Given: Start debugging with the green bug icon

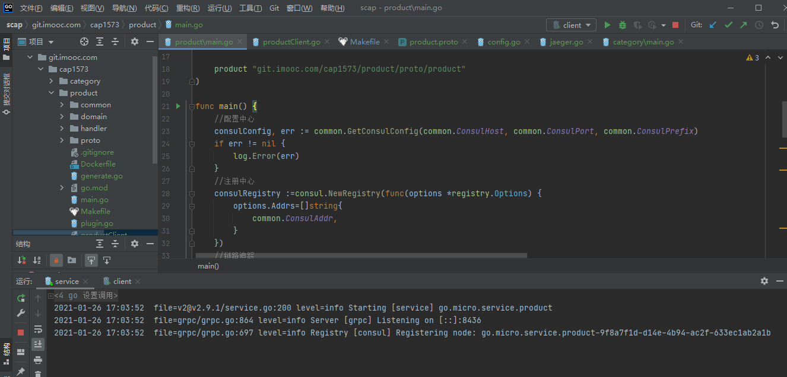Looking at the screenshot, I should click(623, 25).
